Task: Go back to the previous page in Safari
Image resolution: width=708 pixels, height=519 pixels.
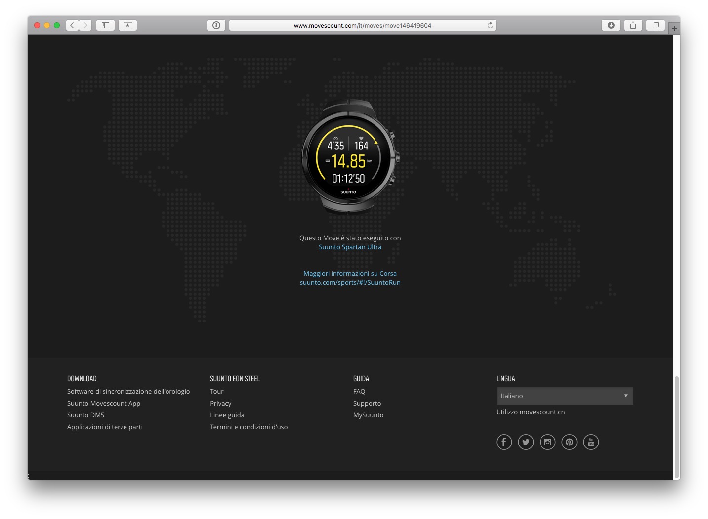Action: click(72, 25)
